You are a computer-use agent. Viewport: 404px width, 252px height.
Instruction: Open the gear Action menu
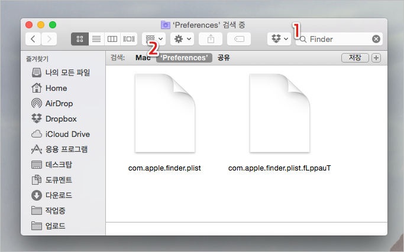182,39
